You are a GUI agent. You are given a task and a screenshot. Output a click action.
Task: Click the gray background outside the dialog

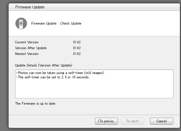click(4, 69)
